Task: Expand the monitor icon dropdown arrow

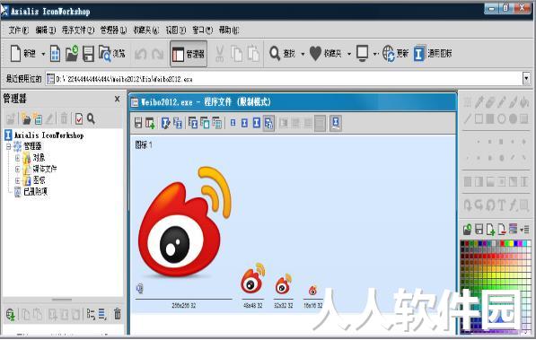Action: click(x=375, y=54)
